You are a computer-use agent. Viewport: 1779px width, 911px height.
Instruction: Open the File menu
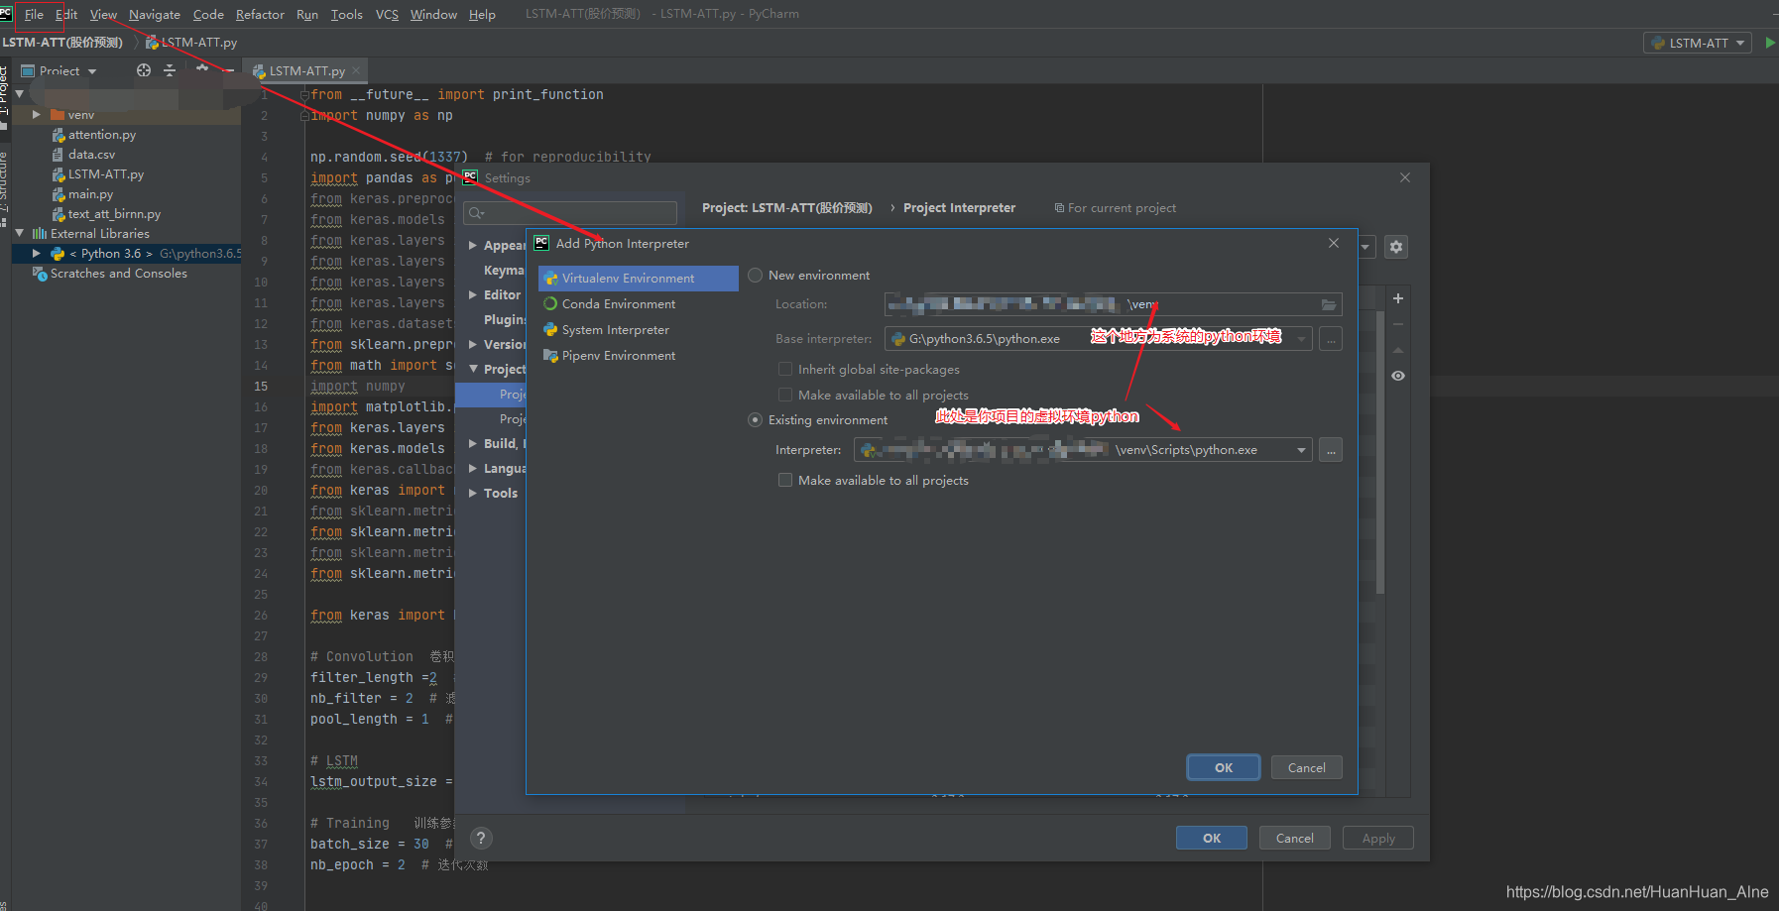34,15
